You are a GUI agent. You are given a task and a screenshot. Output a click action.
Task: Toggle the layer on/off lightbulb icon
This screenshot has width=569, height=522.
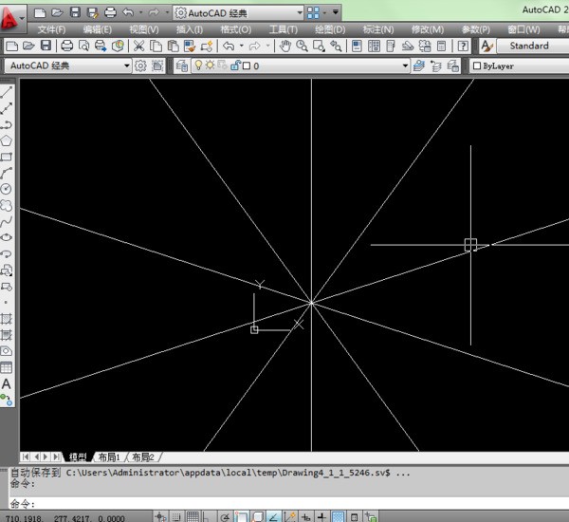coord(197,65)
